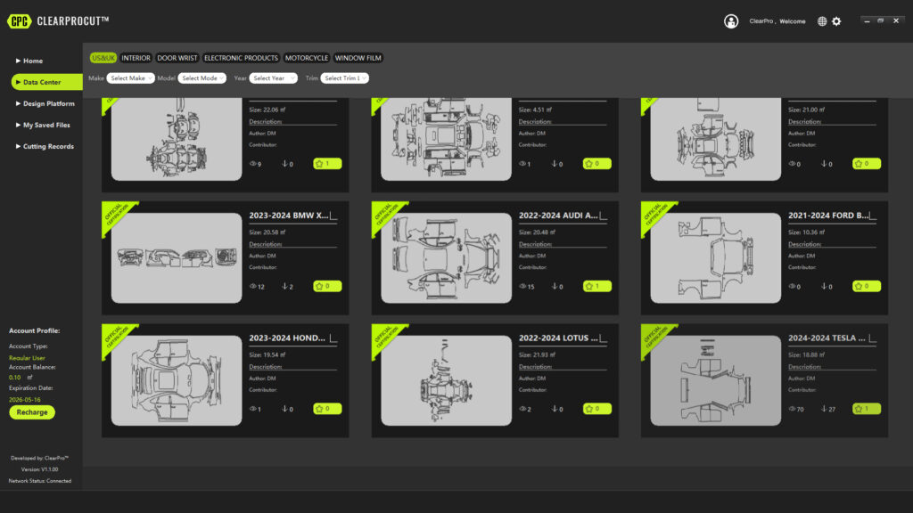Click the eye views icon on BMW card
The image size is (913, 513).
(x=252, y=286)
